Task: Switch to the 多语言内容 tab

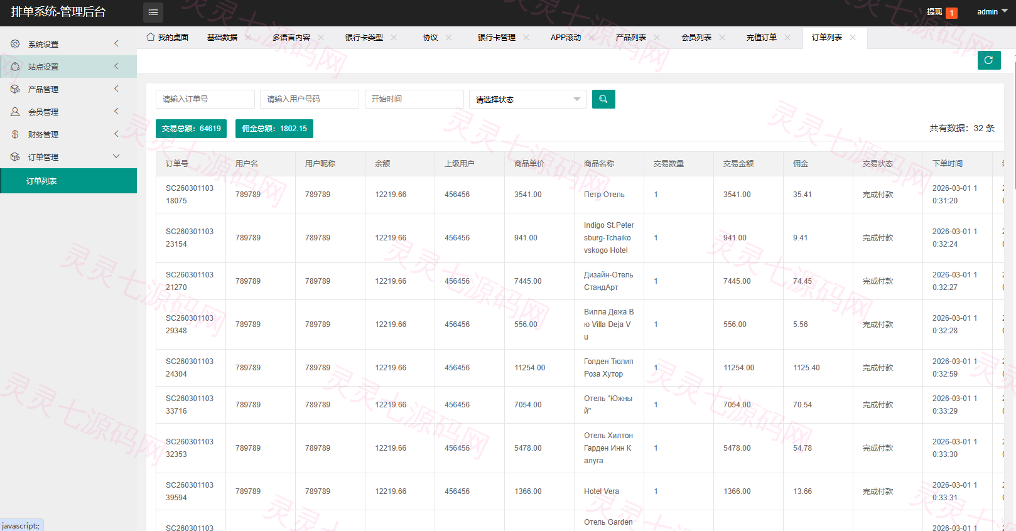Action: (x=291, y=38)
